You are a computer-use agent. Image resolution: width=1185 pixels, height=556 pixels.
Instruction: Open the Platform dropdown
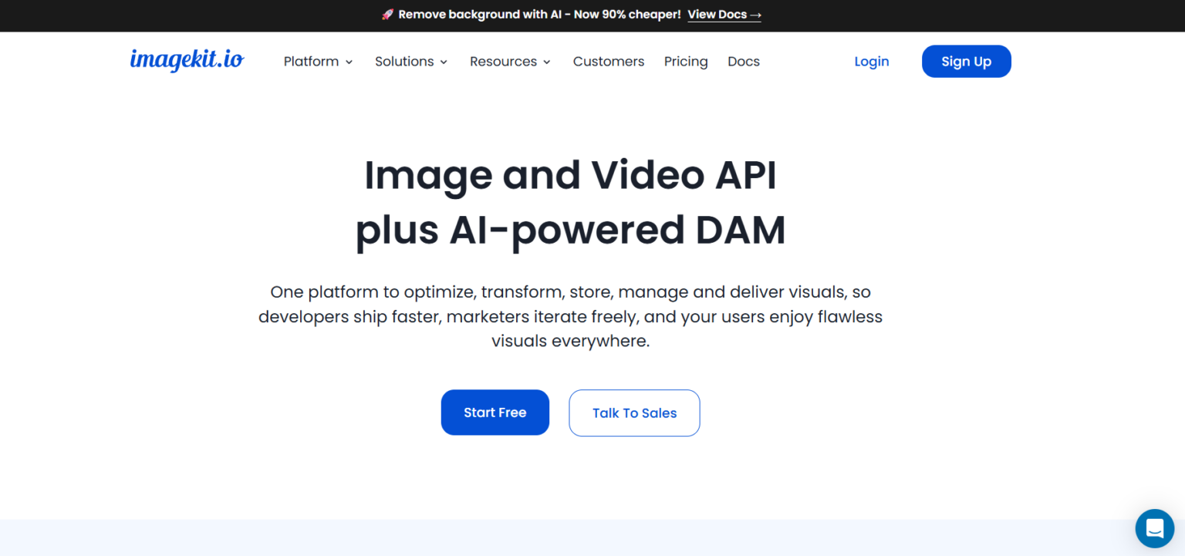(x=312, y=61)
